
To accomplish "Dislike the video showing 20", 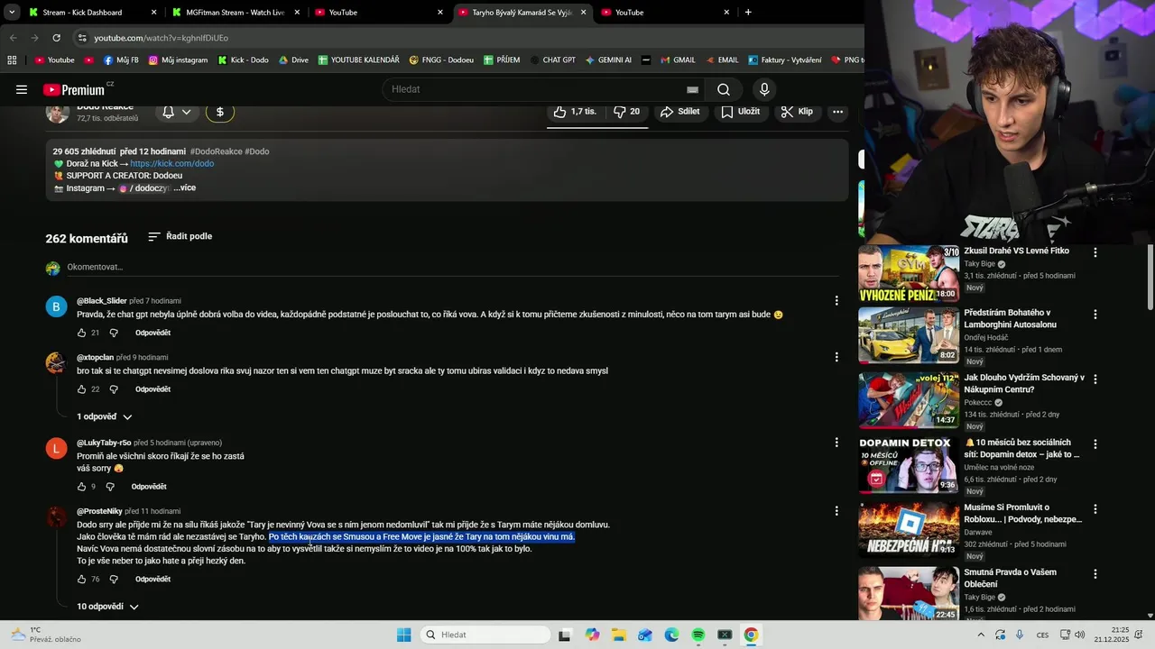I will (626, 112).
